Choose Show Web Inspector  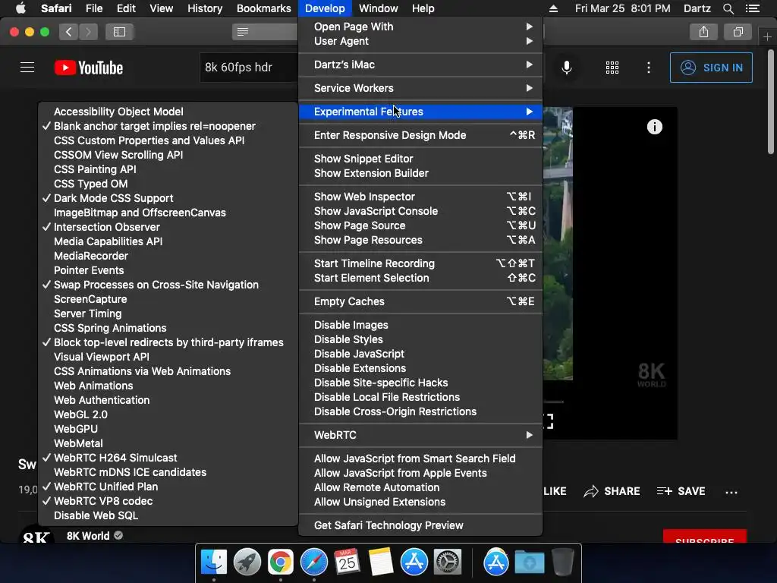tap(420, 197)
